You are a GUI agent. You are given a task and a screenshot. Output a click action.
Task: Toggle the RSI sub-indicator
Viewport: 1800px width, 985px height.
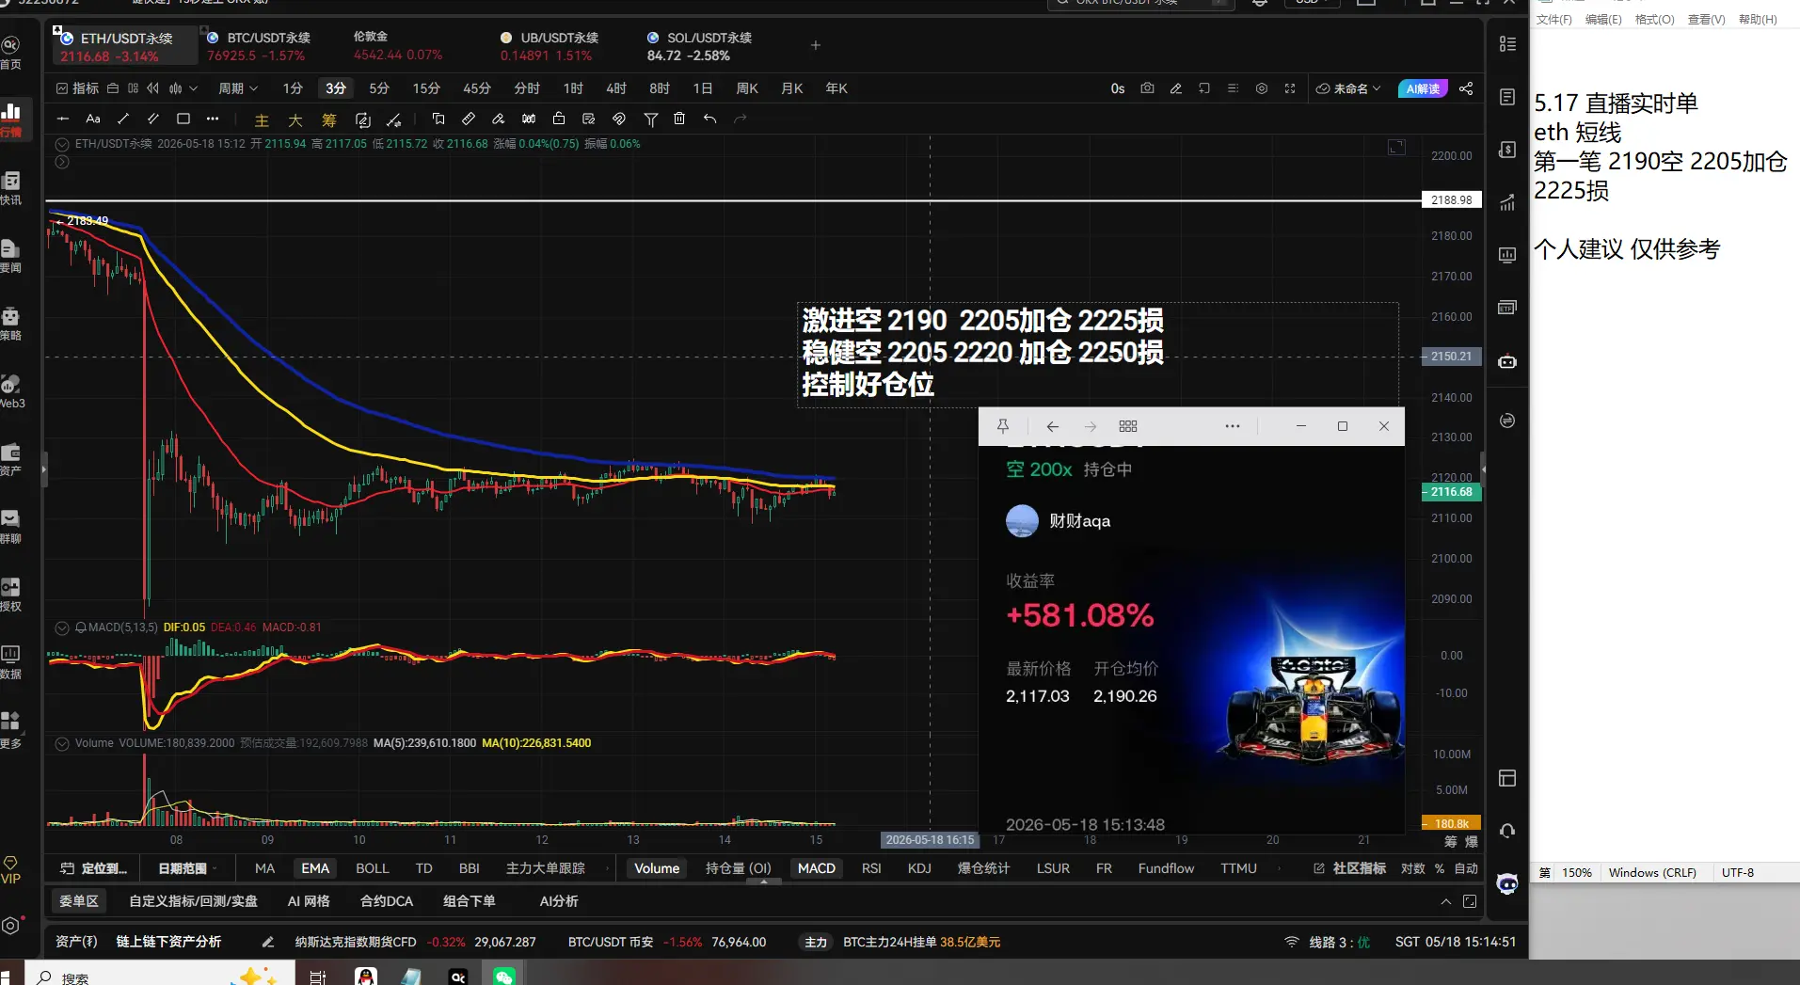[871, 868]
